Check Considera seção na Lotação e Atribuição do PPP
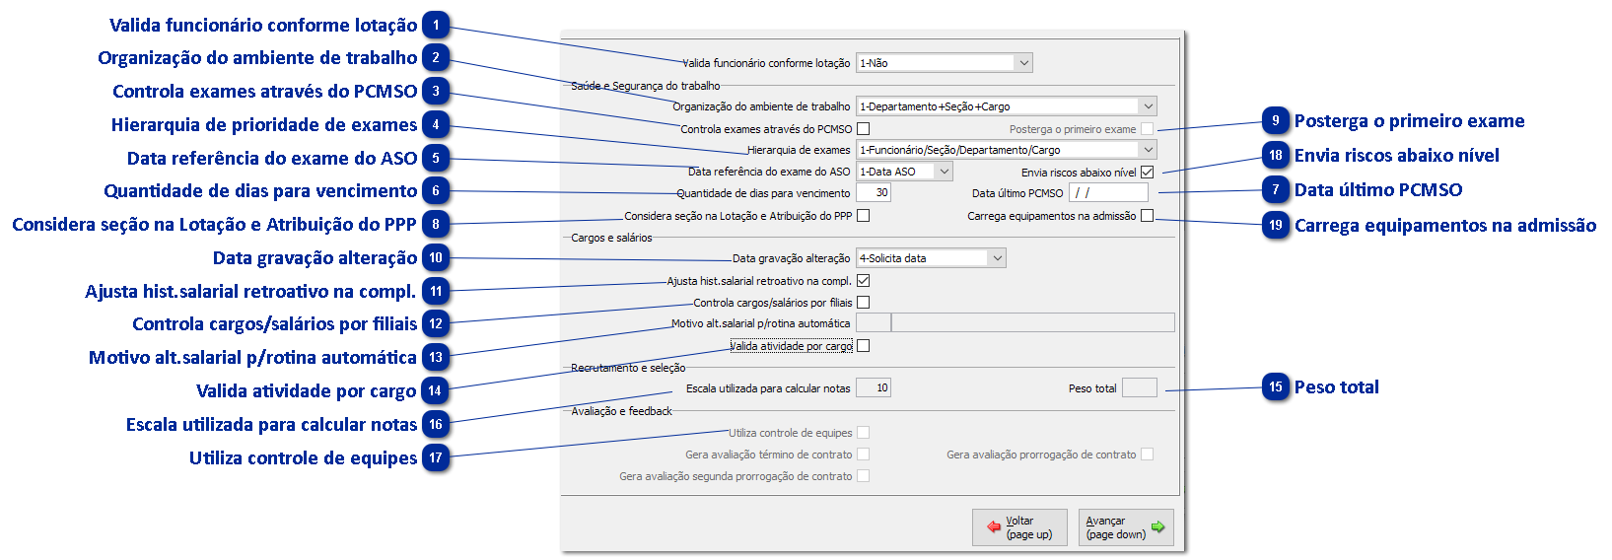 coord(864,215)
